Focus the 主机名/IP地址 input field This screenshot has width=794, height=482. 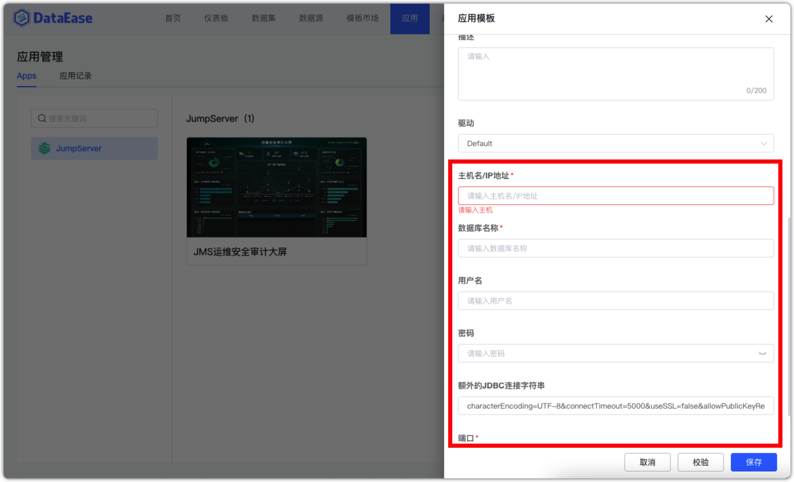[x=616, y=196]
